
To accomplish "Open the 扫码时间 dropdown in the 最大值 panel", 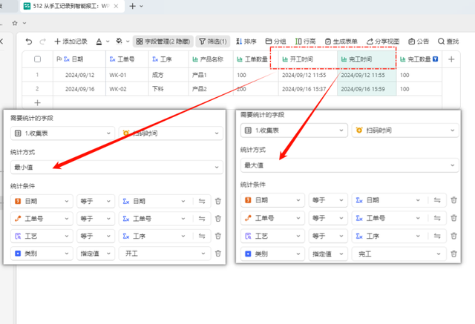I will [x=405, y=130].
